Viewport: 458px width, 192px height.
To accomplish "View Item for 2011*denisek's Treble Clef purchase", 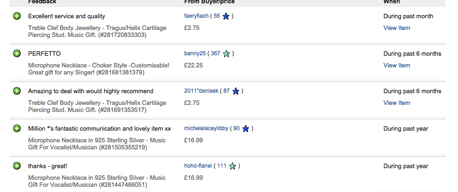I will tap(397, 103).
